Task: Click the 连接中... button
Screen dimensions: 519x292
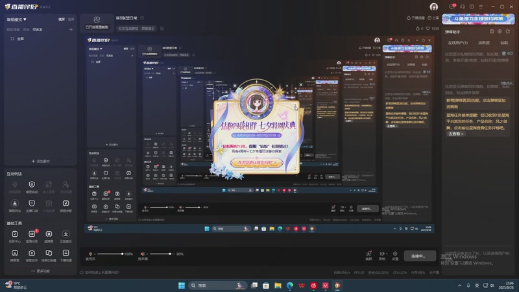Action: pyautogui.click(x=420, y=256)
